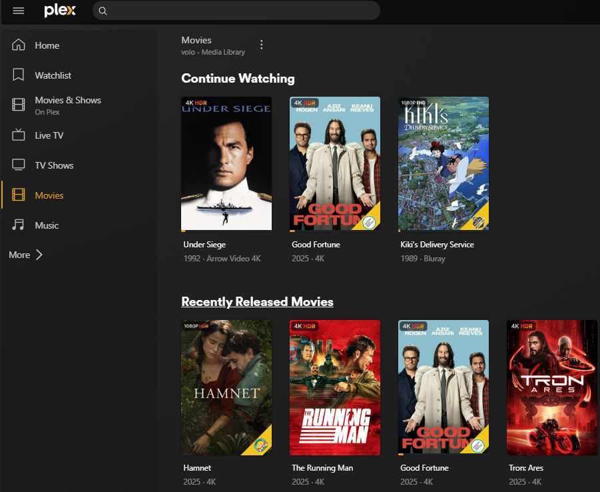Click the Under Siege title link
Viewport: 600px width, 492px height.
click(204, 245)
